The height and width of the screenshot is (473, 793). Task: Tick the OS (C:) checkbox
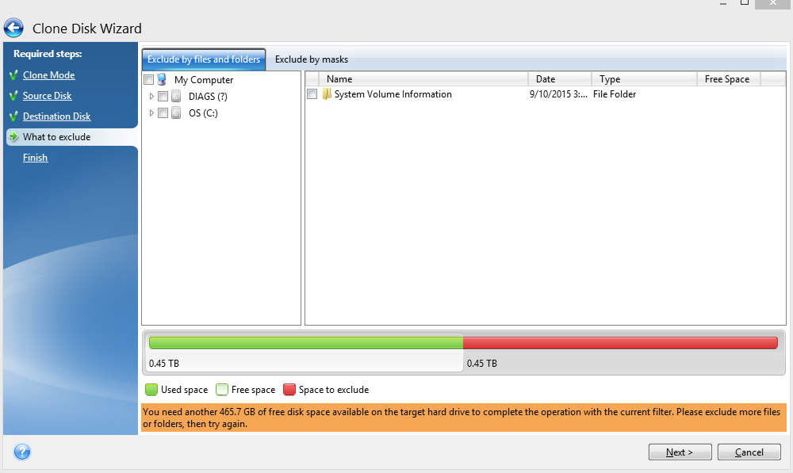click(163, 113)
